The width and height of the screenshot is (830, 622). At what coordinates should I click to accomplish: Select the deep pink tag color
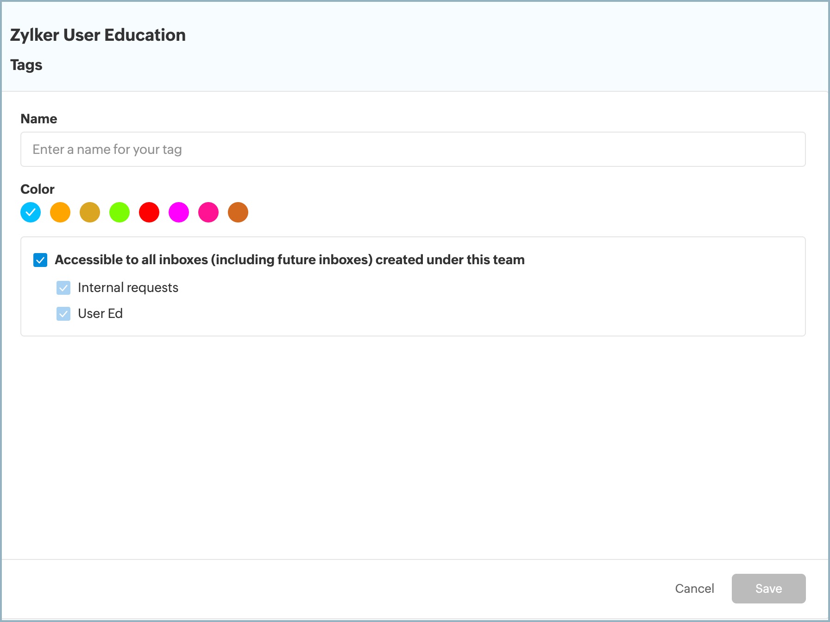click(x=208, y=212)
